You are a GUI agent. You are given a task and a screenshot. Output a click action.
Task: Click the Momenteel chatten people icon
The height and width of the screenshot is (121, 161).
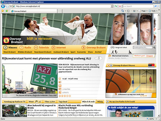(110, 56)
